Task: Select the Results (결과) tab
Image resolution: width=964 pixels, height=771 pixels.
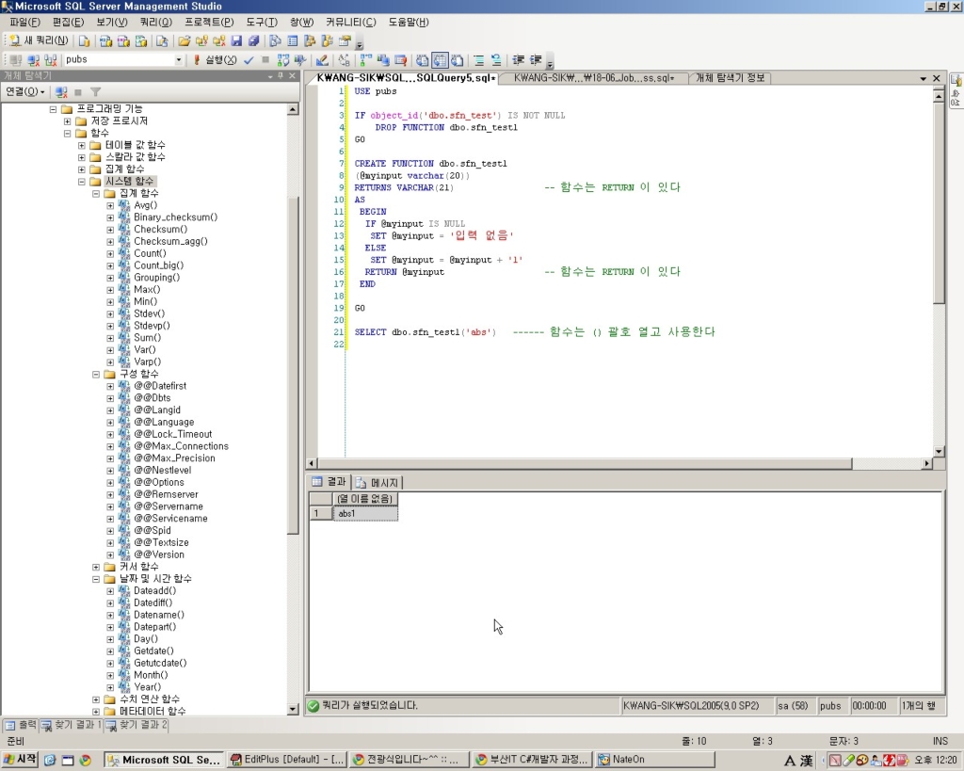Action: click(329, 482)
